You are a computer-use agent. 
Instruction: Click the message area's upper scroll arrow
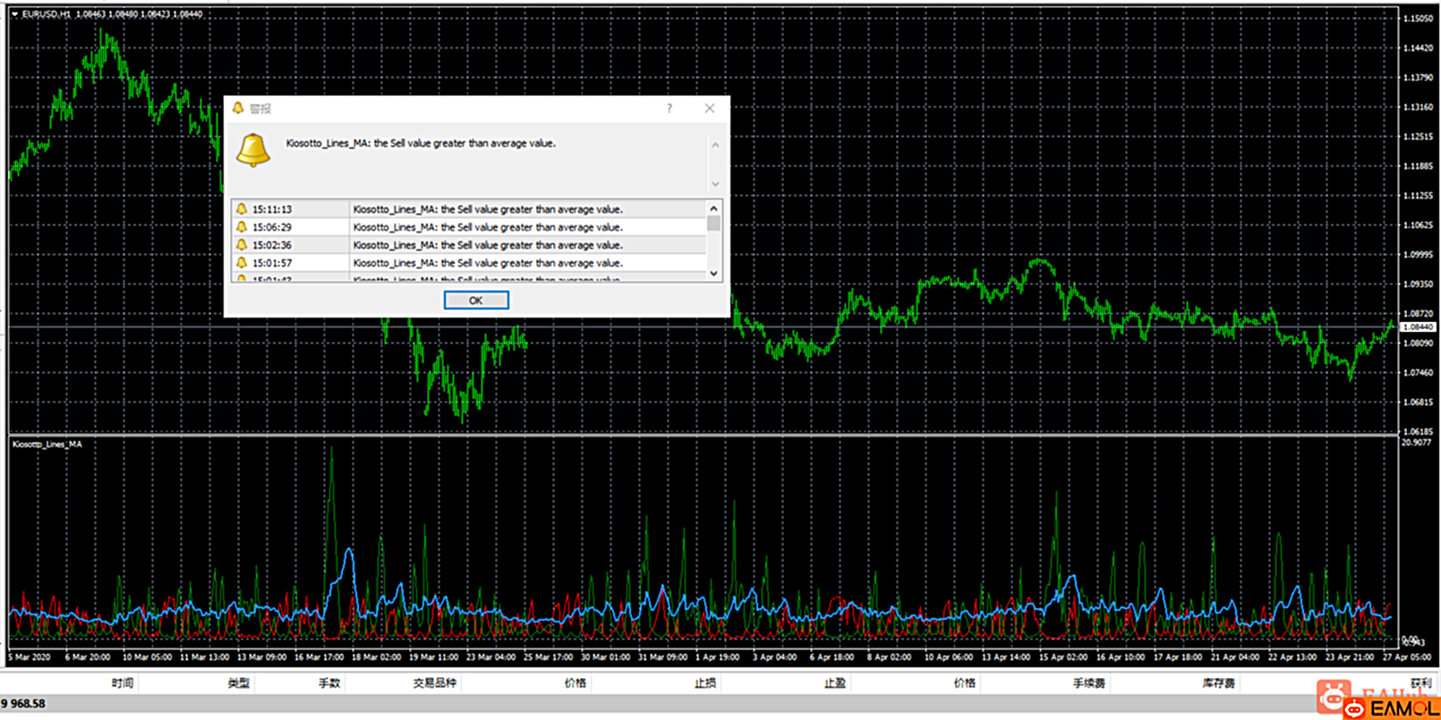pos(715,145)
